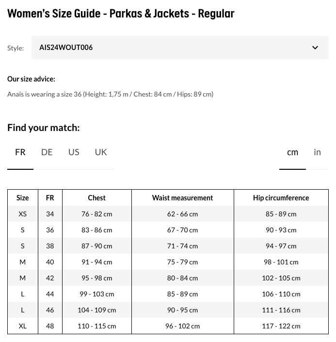Viewport: 336px width, 342px height.
Task: Switch to the FR size tab
Action: click(20, 152)
